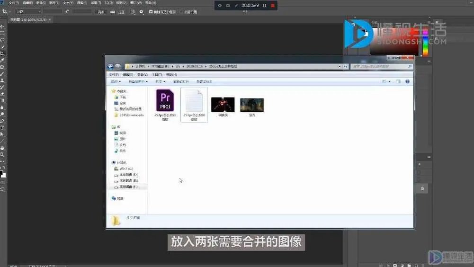Switch to the 未标题-1 document tab
Image resolution: width=474 pixels, height=267 pixels.
(x=28, y=20)
